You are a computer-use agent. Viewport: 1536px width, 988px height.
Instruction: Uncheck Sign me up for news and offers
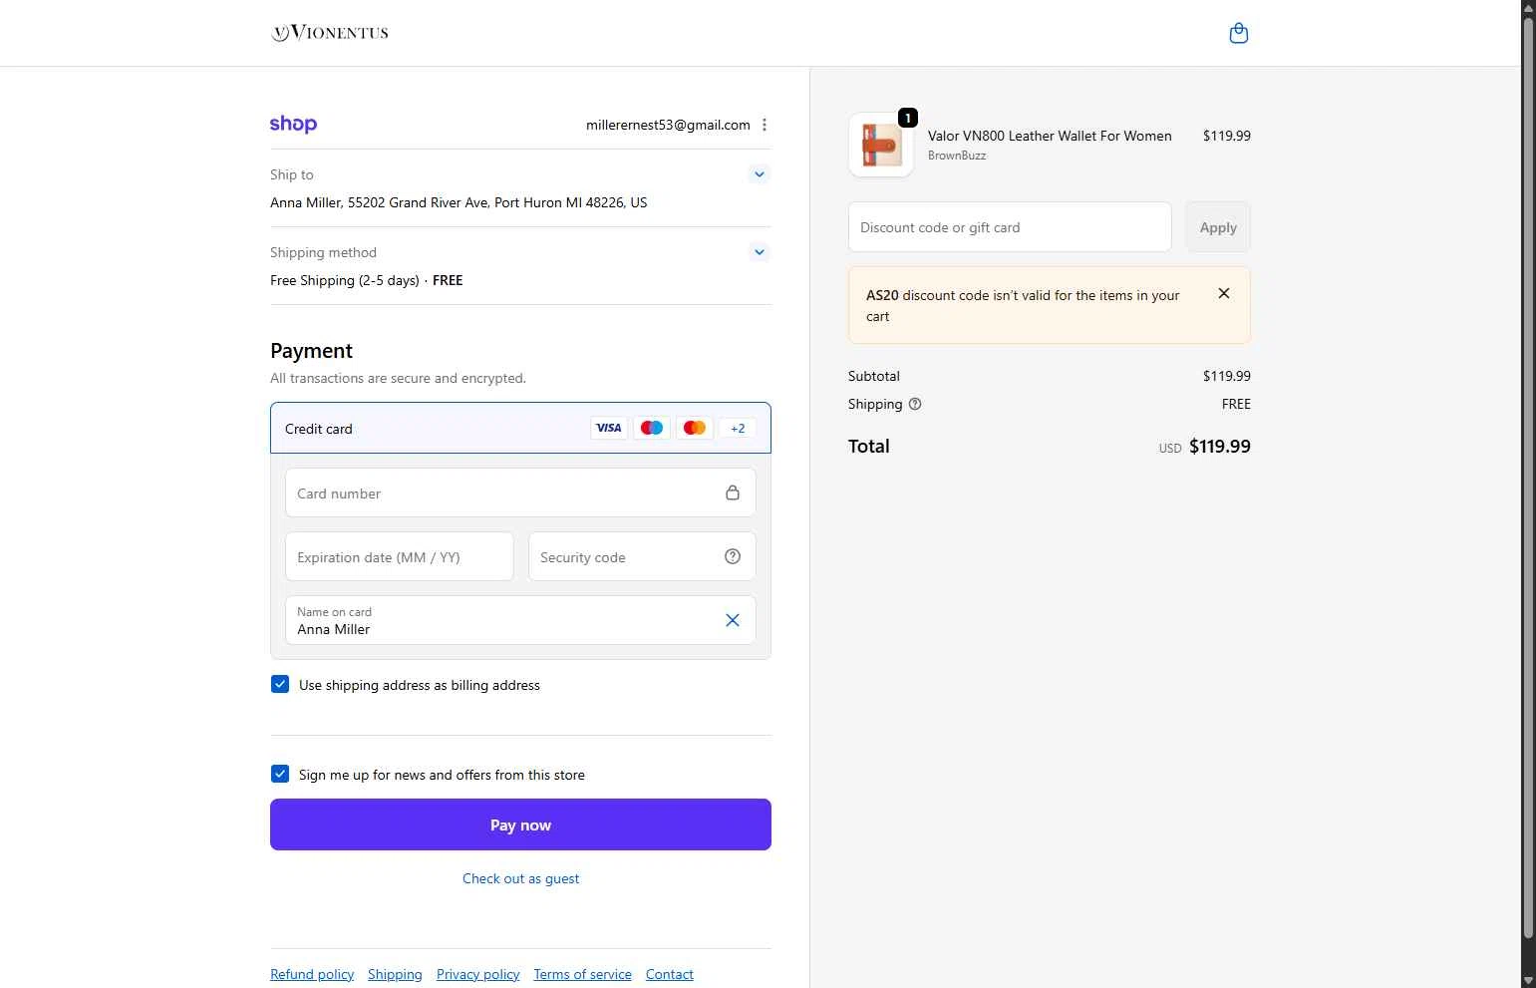pos(280,774)
